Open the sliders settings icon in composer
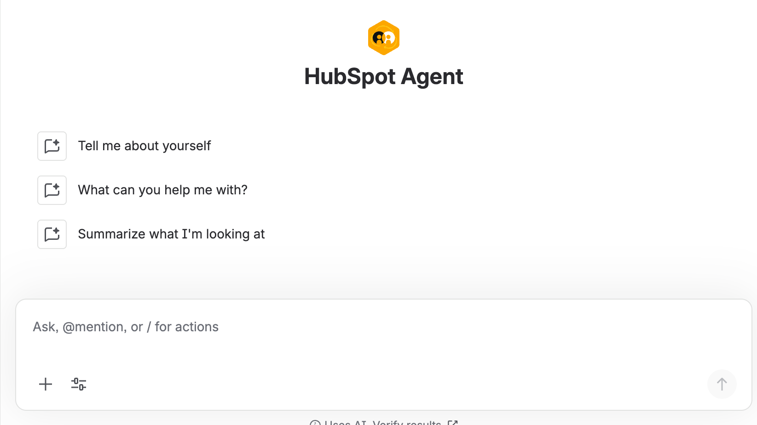 pyautogui.click(x=79, y=384)
